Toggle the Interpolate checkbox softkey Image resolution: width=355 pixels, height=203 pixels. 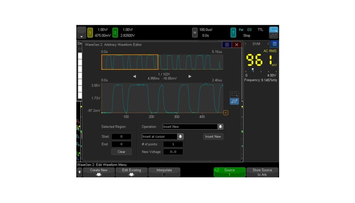pos(164,172)
